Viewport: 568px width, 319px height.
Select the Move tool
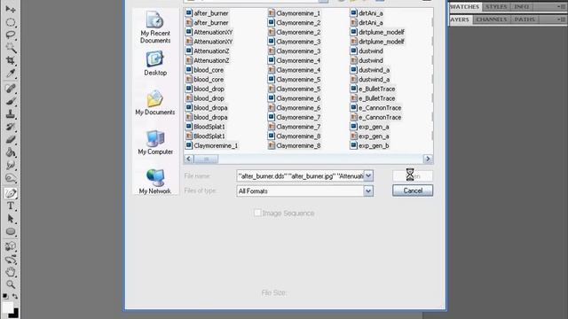click(11, 9)
